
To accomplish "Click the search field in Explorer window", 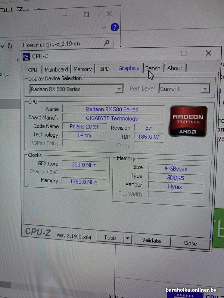I will [x=66, y=44].
